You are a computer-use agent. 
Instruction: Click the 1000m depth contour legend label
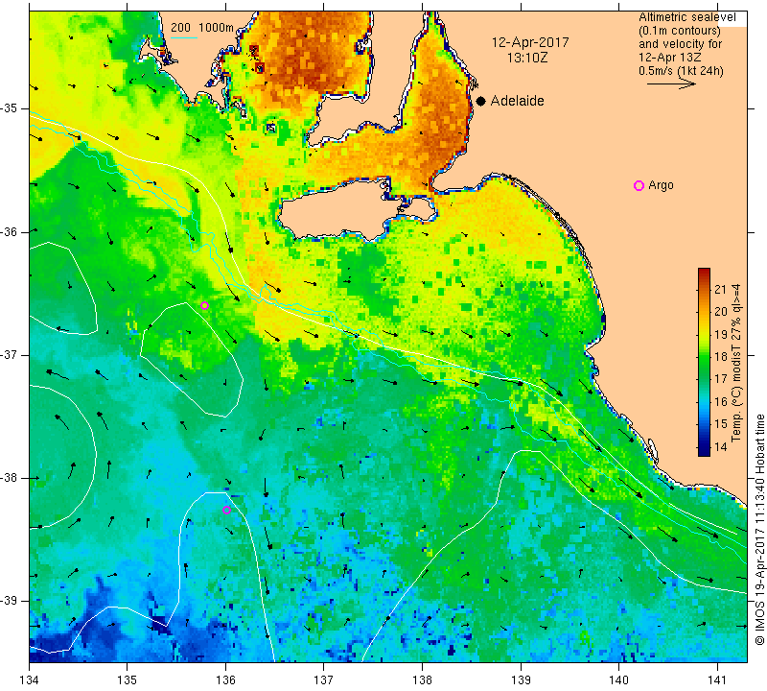pos(217,28)
